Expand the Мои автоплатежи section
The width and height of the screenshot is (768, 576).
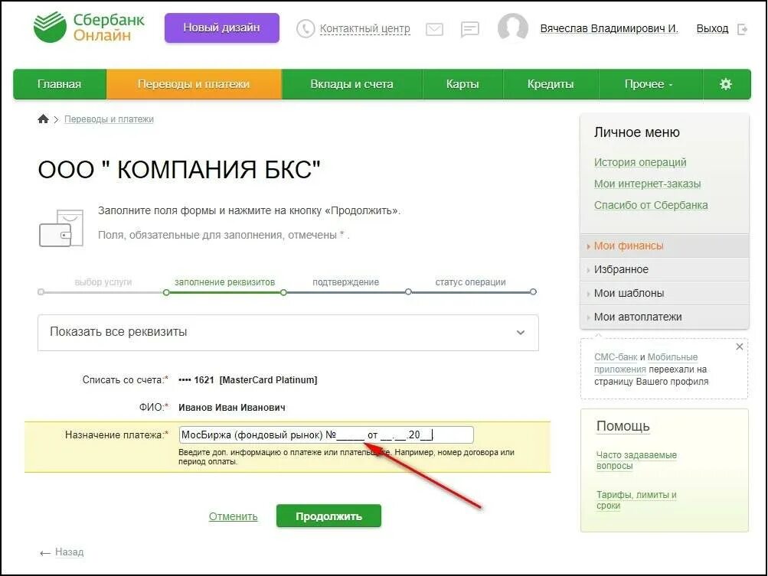(665, 317)
